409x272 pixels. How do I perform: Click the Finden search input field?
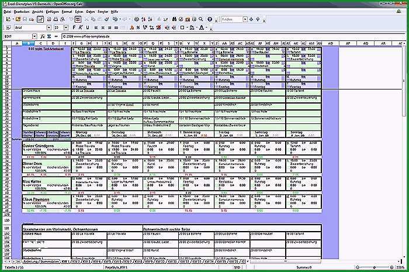point(232,19)
